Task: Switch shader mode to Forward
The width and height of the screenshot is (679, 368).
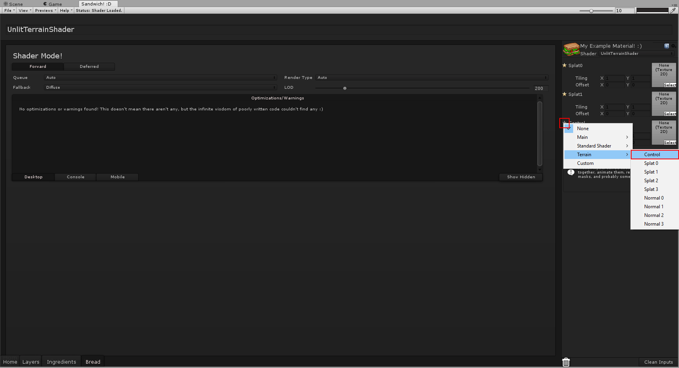Action: [x=38, y=67]
